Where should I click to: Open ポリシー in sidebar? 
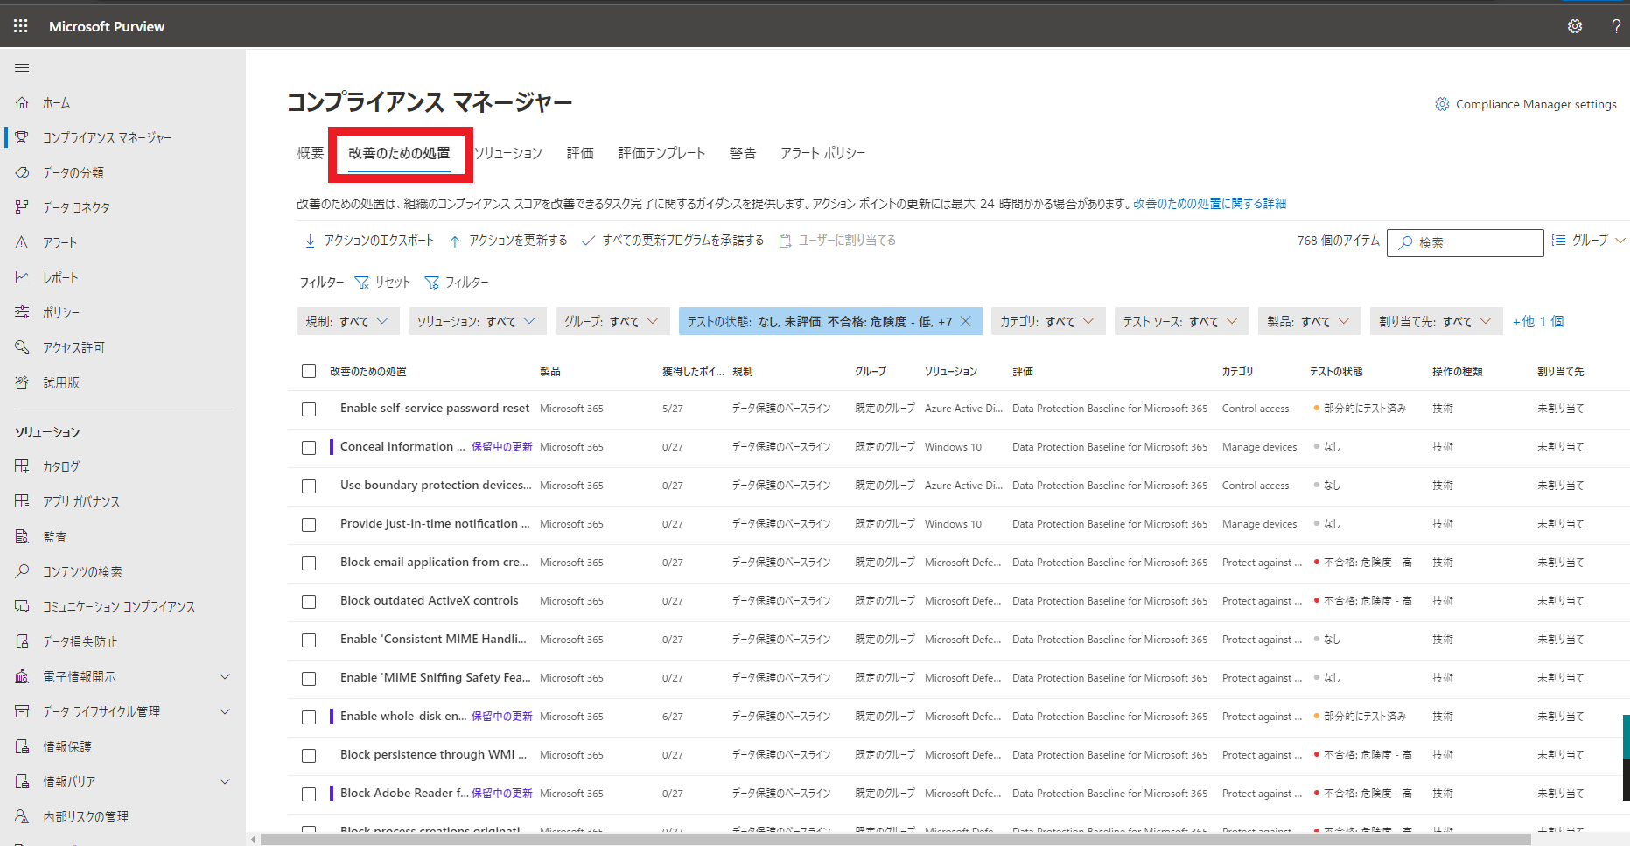tap(60, 312)
